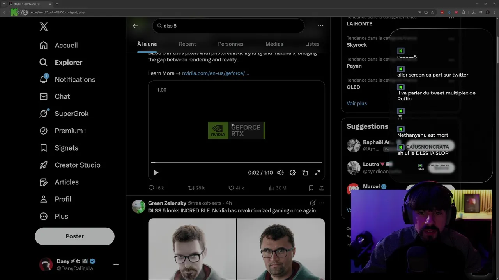Viewport: 499px width, 280px height.
Task: Mute the video with the speaker icon
Action: [x=280, y=173]
